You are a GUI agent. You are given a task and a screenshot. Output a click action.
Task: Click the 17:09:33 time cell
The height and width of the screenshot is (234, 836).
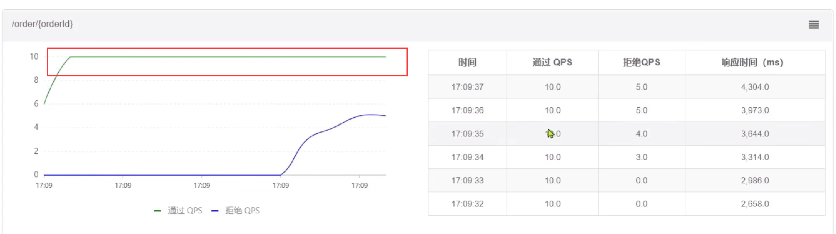467,181
